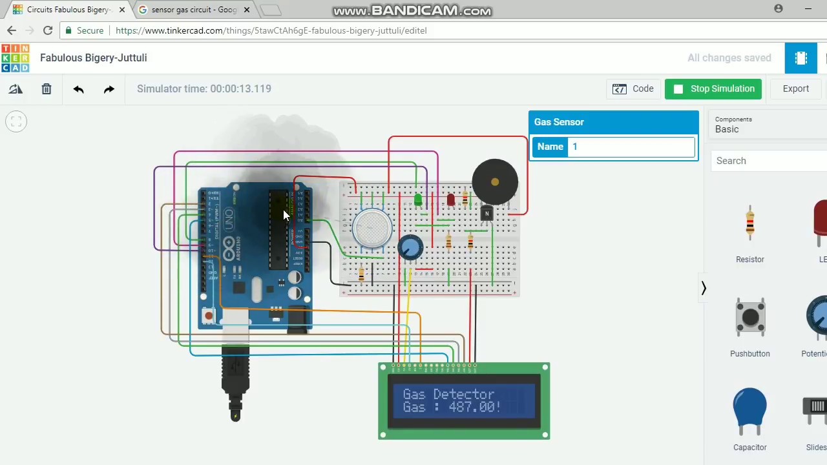The image size is (827, 465).
Task: Click the green LED on the breadboard
Action: point(418,200)
